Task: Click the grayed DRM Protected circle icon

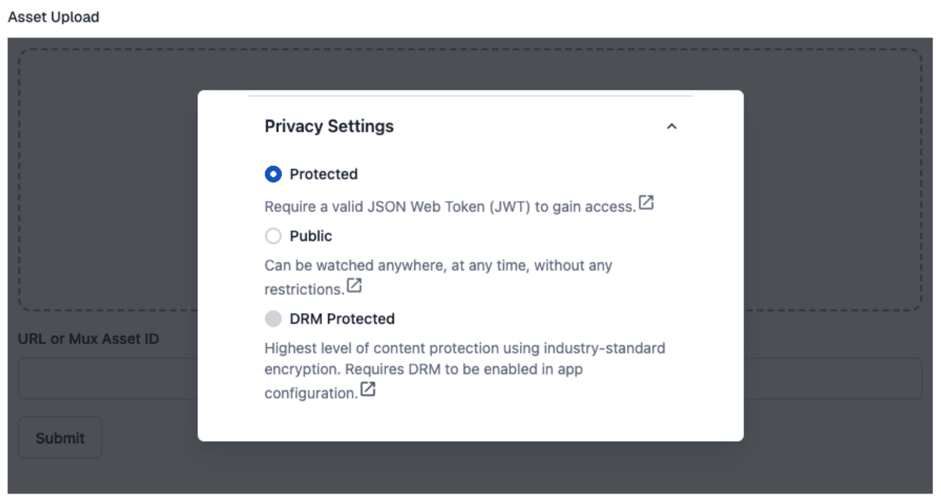Action: point(274,319)
